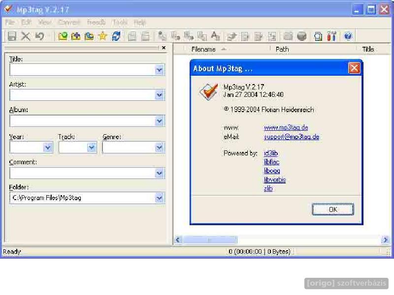Click the Path column header

[x=313, y=49]
